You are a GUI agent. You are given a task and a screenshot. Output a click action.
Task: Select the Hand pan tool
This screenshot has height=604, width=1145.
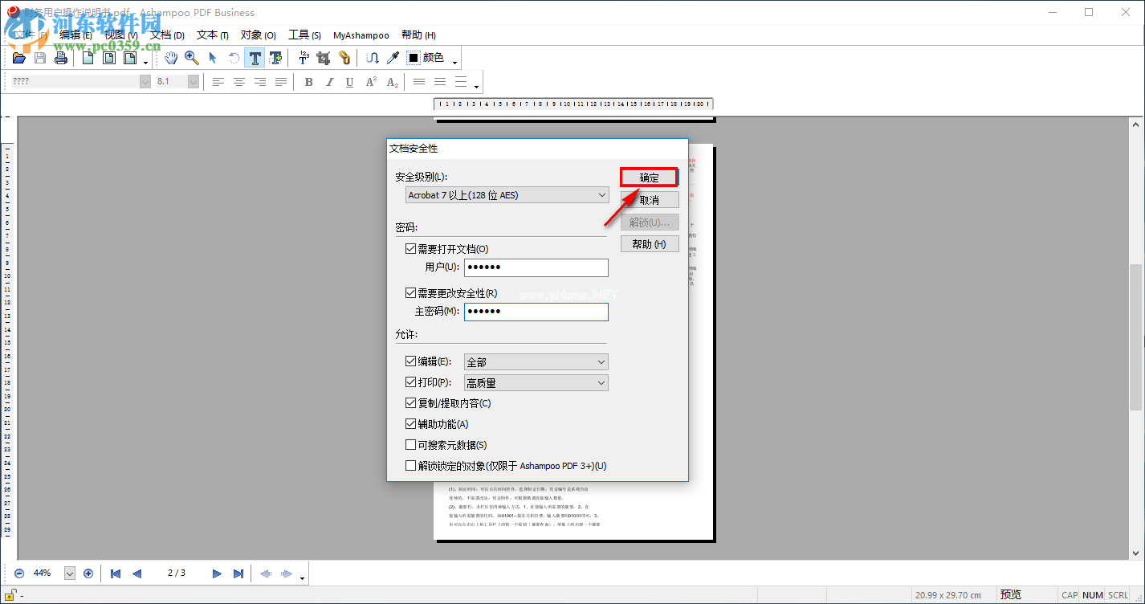click(171, 57)
